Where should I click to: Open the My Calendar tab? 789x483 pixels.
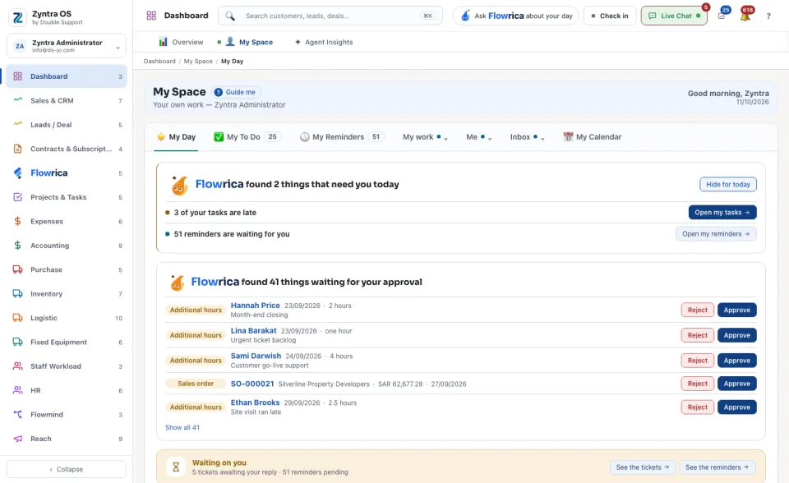click(593, 137)
